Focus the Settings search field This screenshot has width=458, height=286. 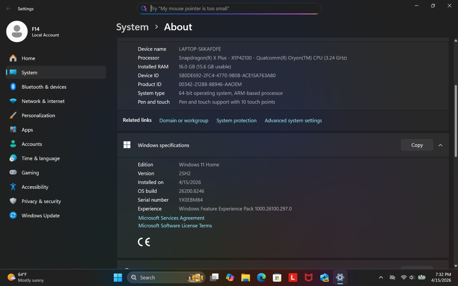pos(229,9)
